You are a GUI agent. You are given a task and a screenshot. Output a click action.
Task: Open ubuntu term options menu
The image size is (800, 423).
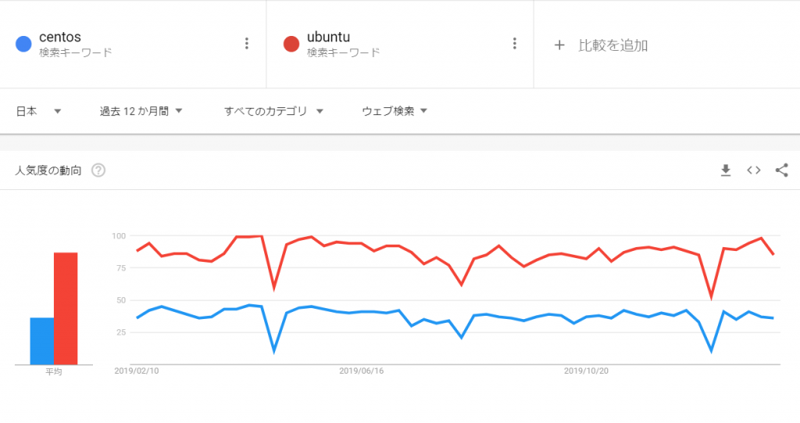click(x=514, y=44)
